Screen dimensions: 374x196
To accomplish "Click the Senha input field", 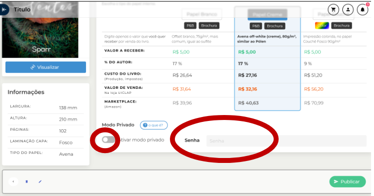I will click(x=286, y=141).
